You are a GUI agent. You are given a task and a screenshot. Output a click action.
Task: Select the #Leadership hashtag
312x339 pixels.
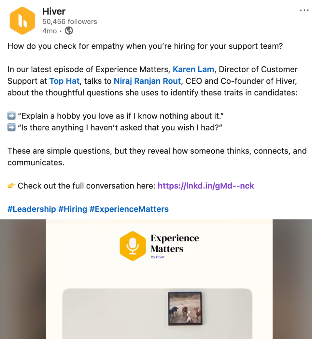31,209
